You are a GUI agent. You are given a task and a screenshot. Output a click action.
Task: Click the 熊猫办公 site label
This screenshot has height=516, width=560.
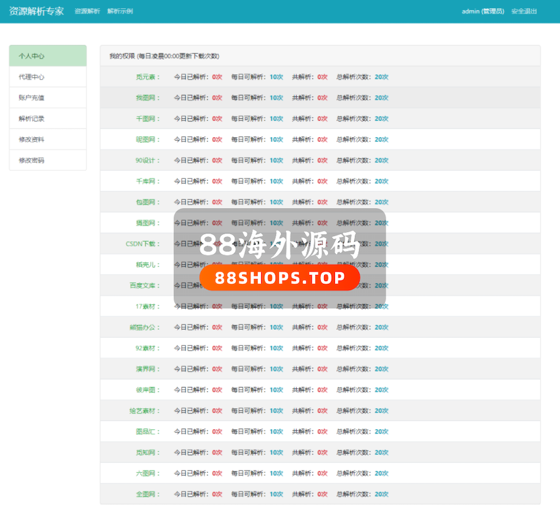pos(144,327)
